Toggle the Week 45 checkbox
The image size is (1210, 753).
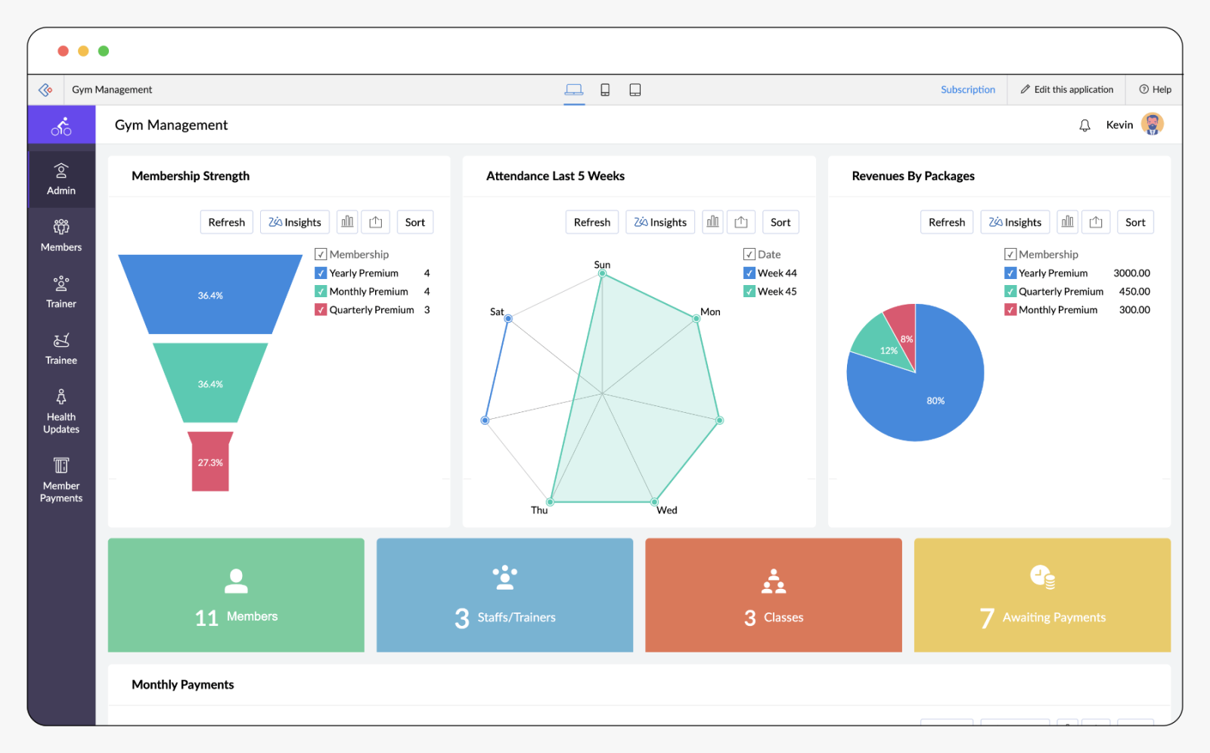tap(749, 292)
